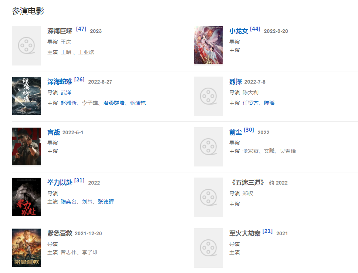
Task: Click placeholder film icon beside 烈探
Action: pyautogui.click(x=208, y=96)
